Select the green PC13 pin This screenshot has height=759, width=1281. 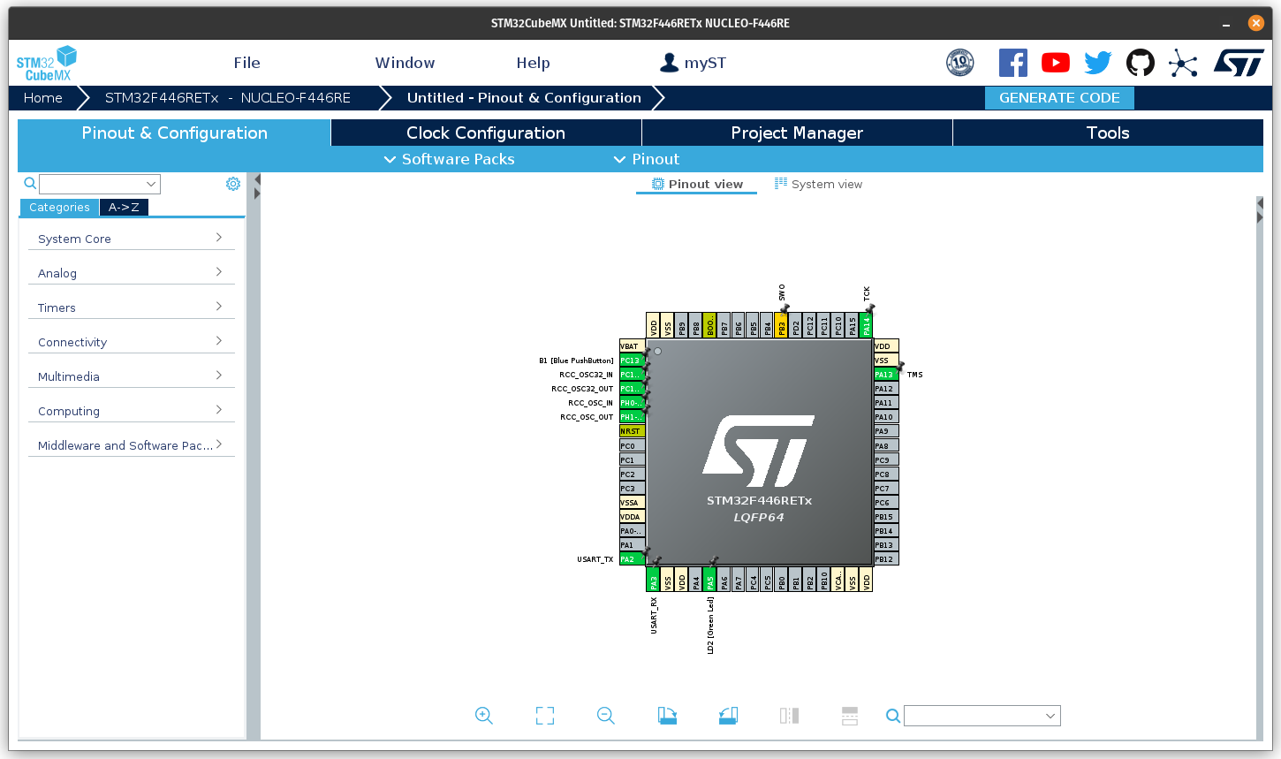(632, 361)
